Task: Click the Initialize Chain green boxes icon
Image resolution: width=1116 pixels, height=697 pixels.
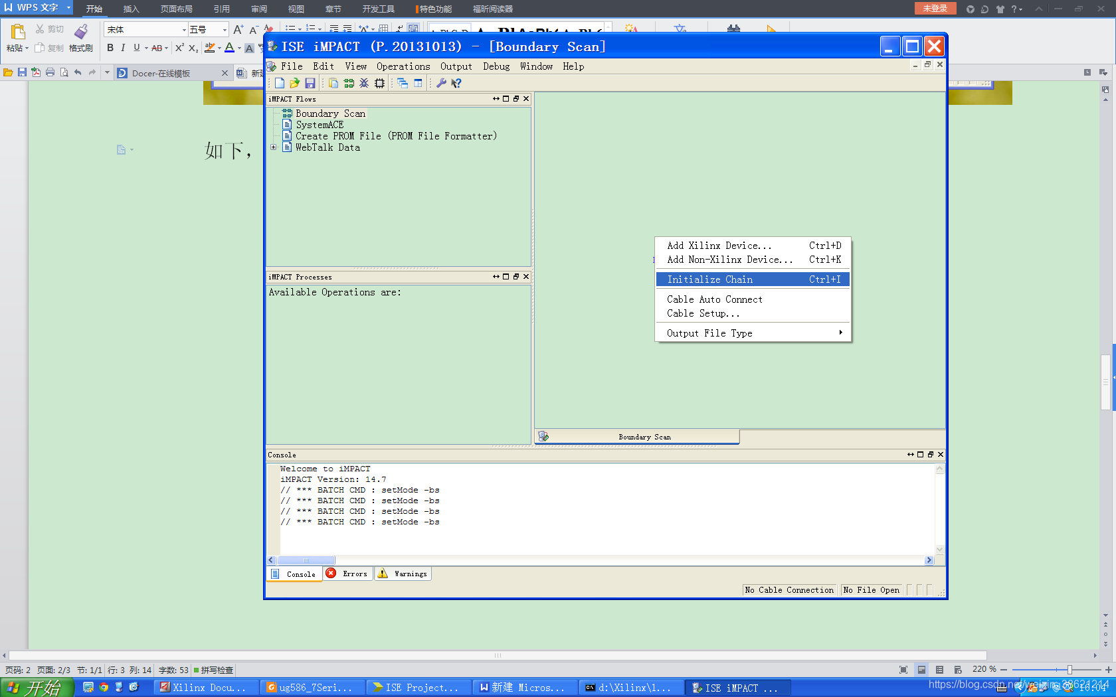Action: pyautogui.click(x=349, y=83)
